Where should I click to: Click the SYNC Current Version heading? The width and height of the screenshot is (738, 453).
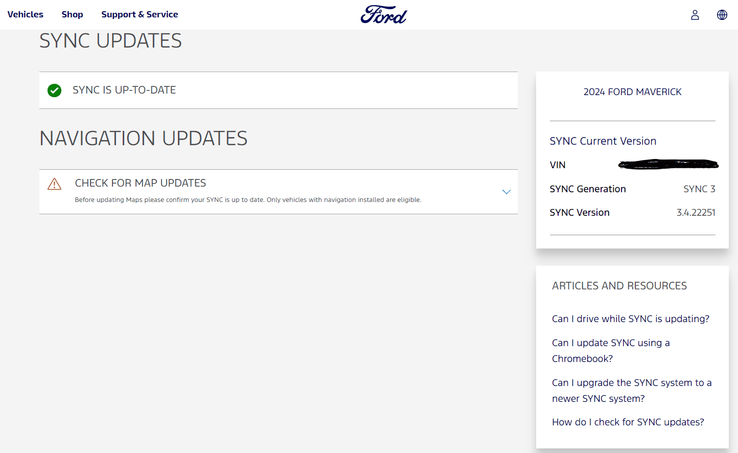(603, 141)
